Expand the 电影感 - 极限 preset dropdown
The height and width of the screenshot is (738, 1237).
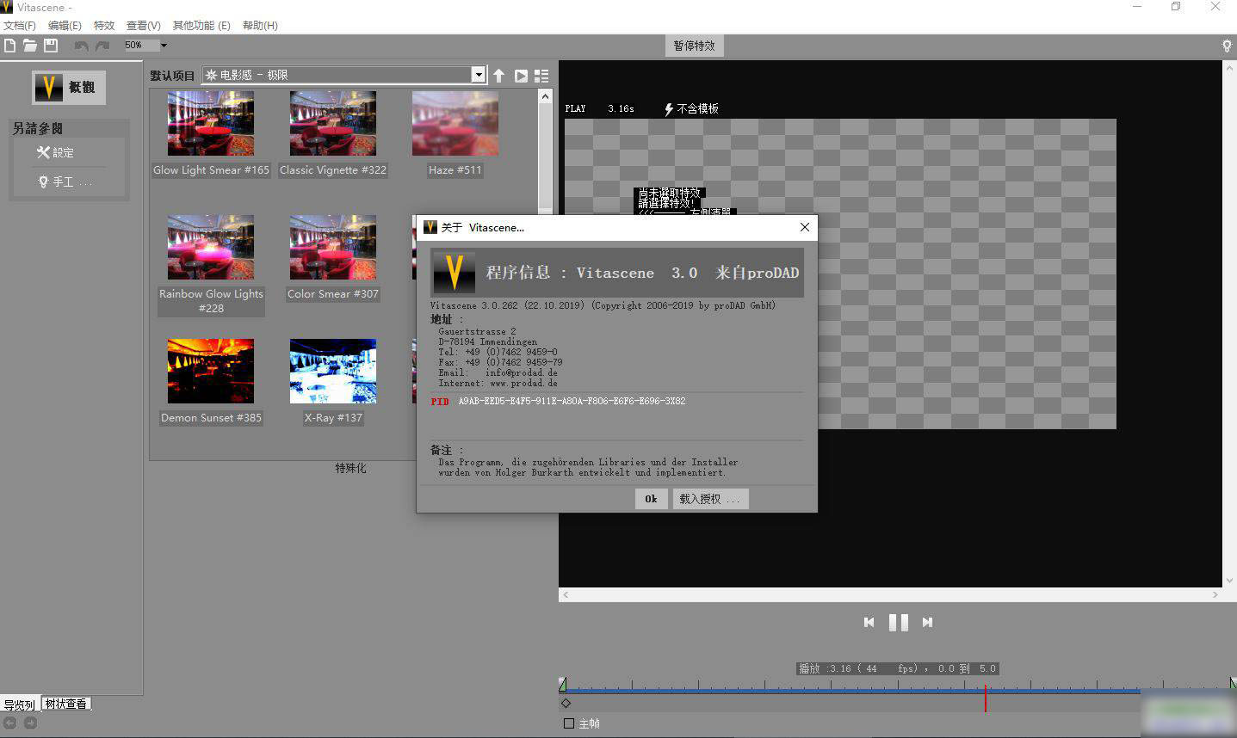(479, 75)
